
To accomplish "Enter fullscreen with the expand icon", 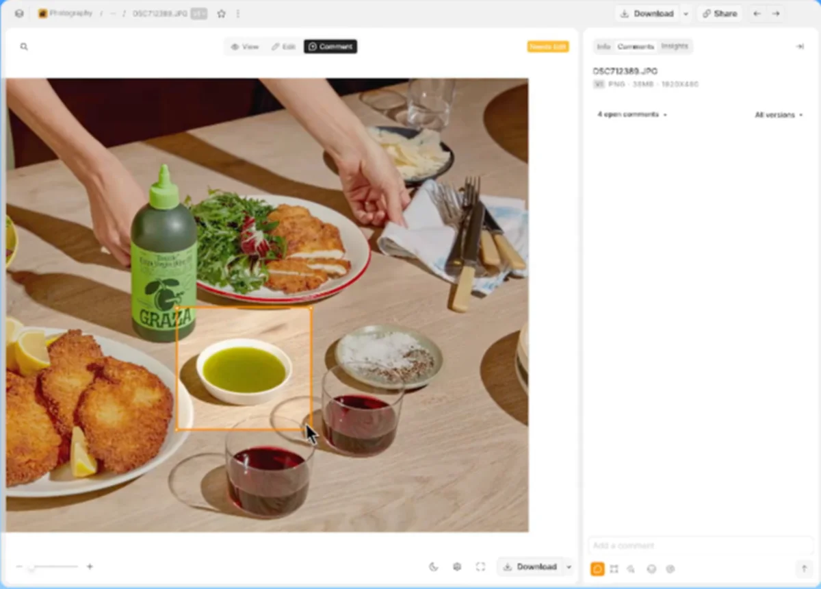I will [480, 566].
